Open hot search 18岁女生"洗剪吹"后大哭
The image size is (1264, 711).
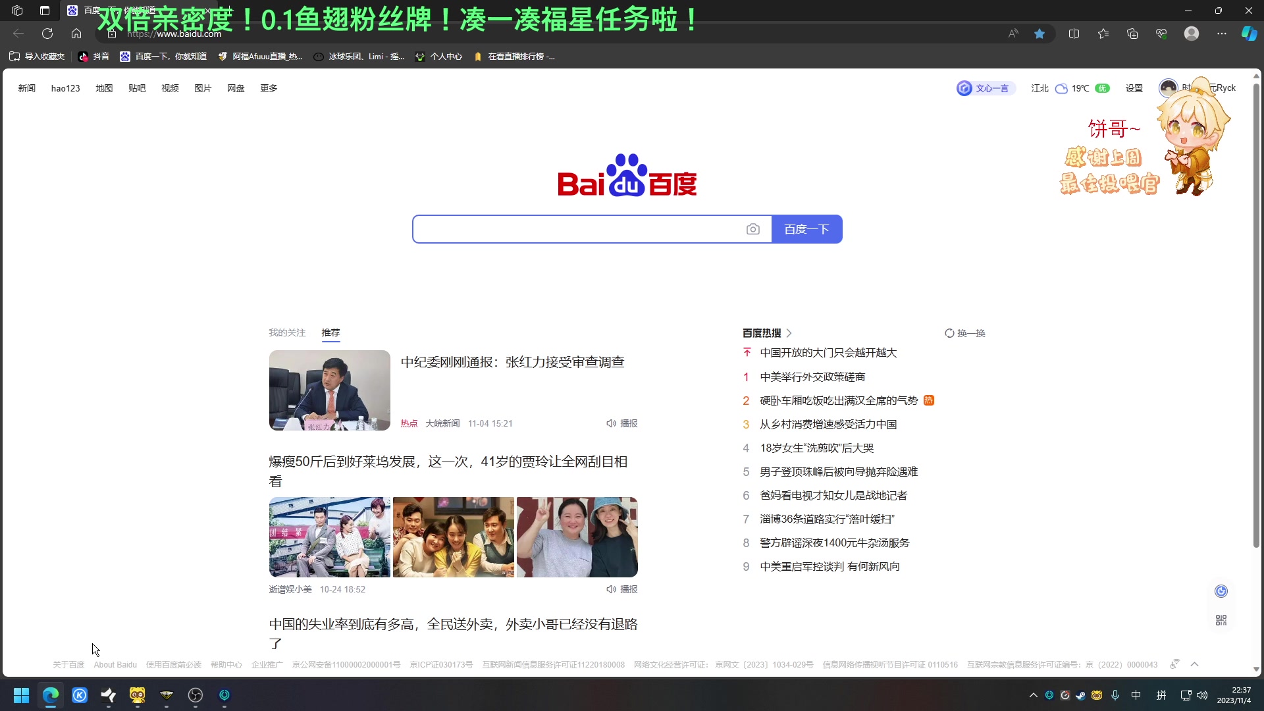[x=816, y=448]
